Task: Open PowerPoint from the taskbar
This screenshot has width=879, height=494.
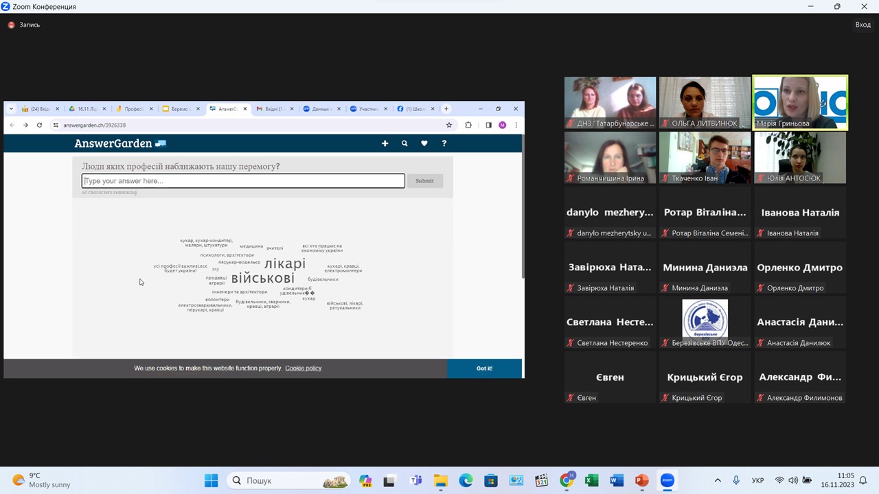Action: tap(641, 480)
